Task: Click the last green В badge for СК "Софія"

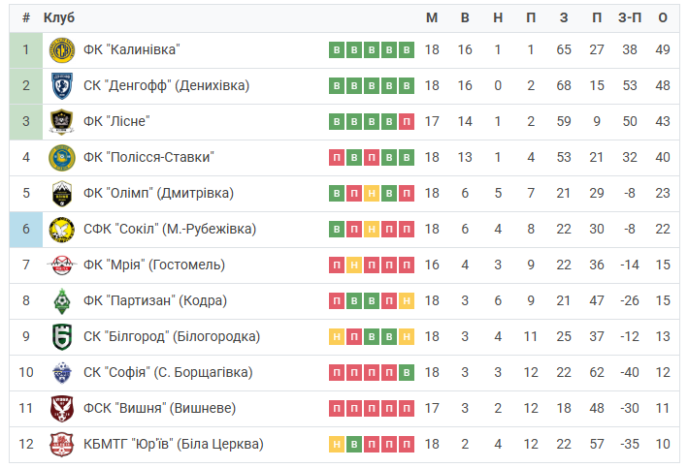Action: click(407, 372)
